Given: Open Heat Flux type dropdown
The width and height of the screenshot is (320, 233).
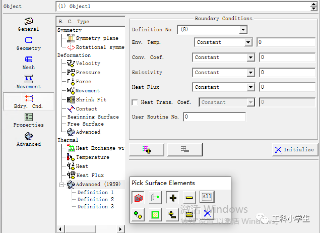Looking at the screenshot, I should [250, 87].
